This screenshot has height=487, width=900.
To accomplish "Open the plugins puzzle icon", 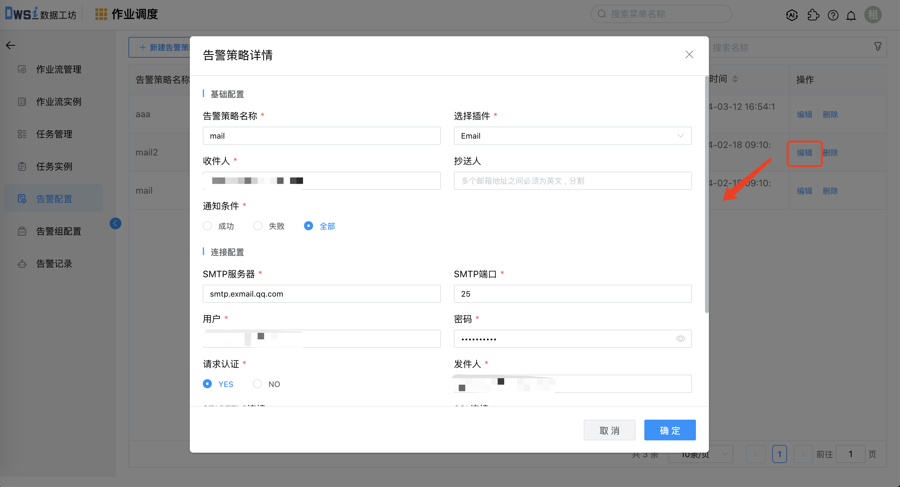I will click(813, 15).
